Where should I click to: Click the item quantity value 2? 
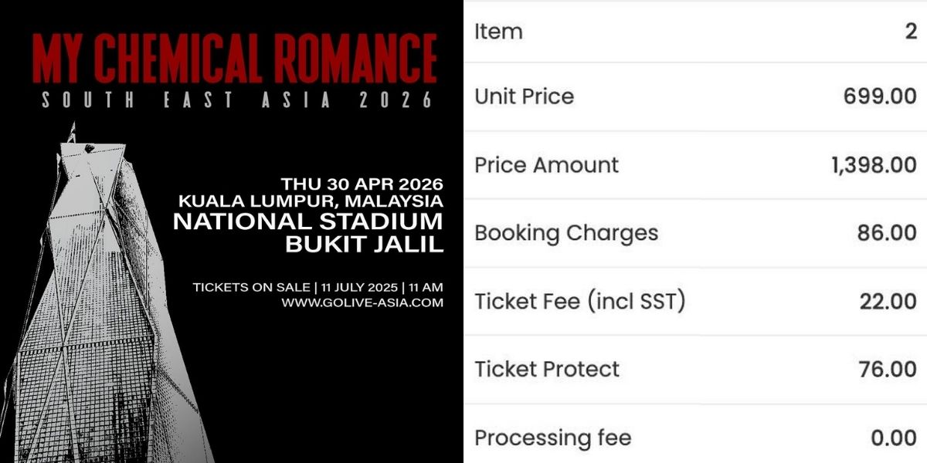click(x=912, y=32)
